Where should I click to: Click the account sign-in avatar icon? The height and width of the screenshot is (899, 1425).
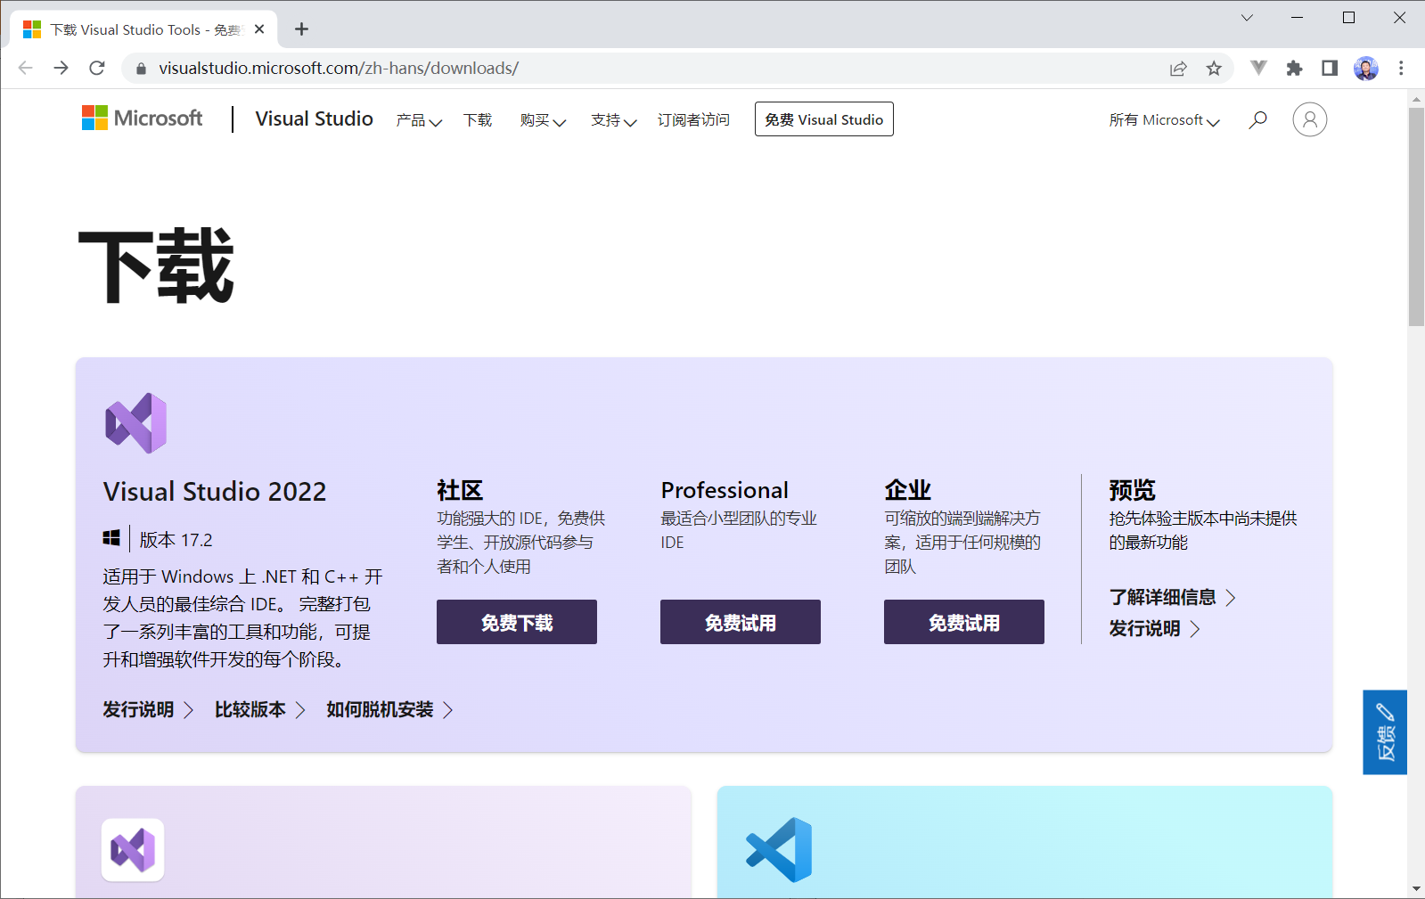point(1309,119)
